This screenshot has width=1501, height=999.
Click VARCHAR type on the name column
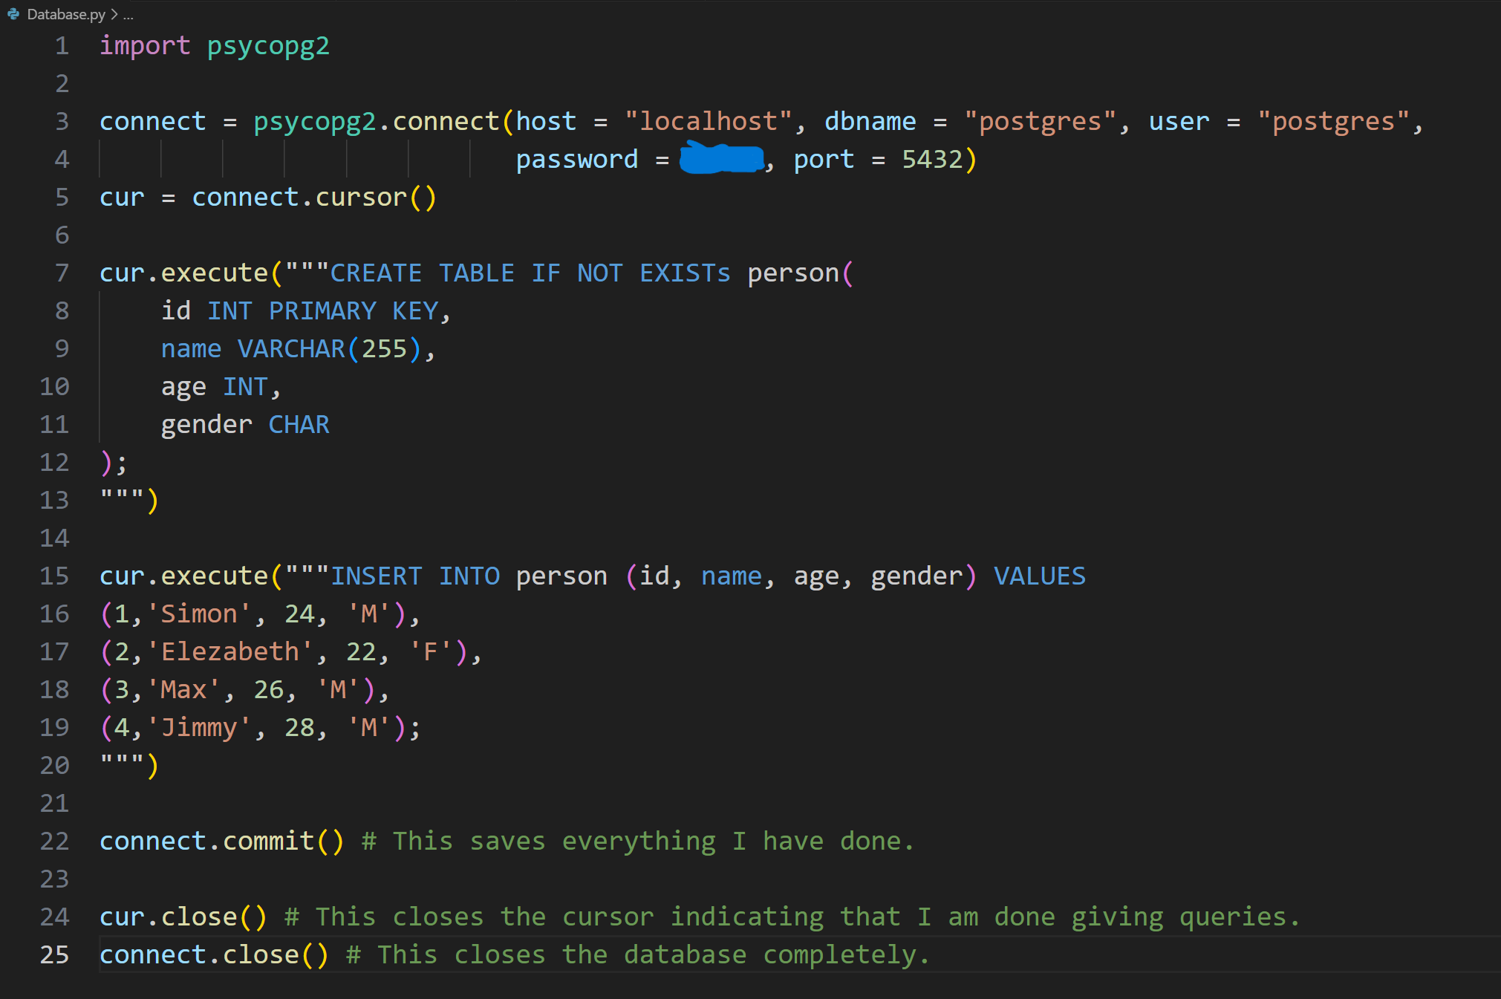pos(291,349)
